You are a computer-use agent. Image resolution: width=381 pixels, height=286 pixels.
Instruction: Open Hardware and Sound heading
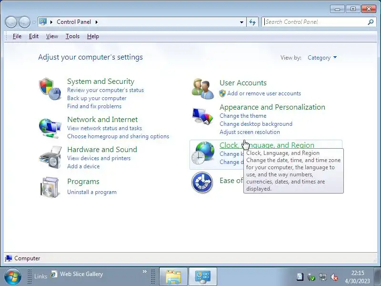pos(102,149)
